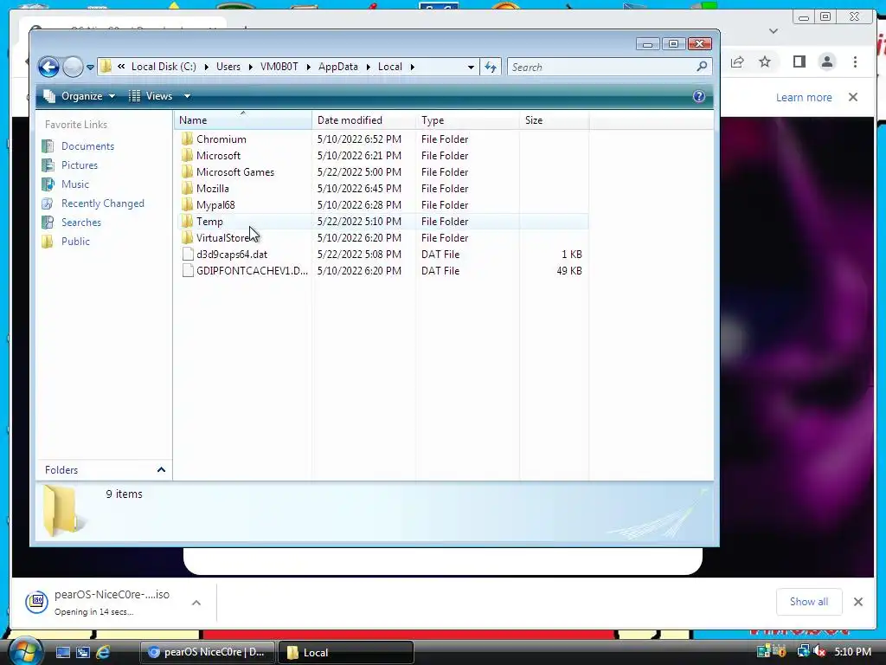
Task: Switch to pearOS NiceC0re Chrome taskbar button
Action: point(207,652)
